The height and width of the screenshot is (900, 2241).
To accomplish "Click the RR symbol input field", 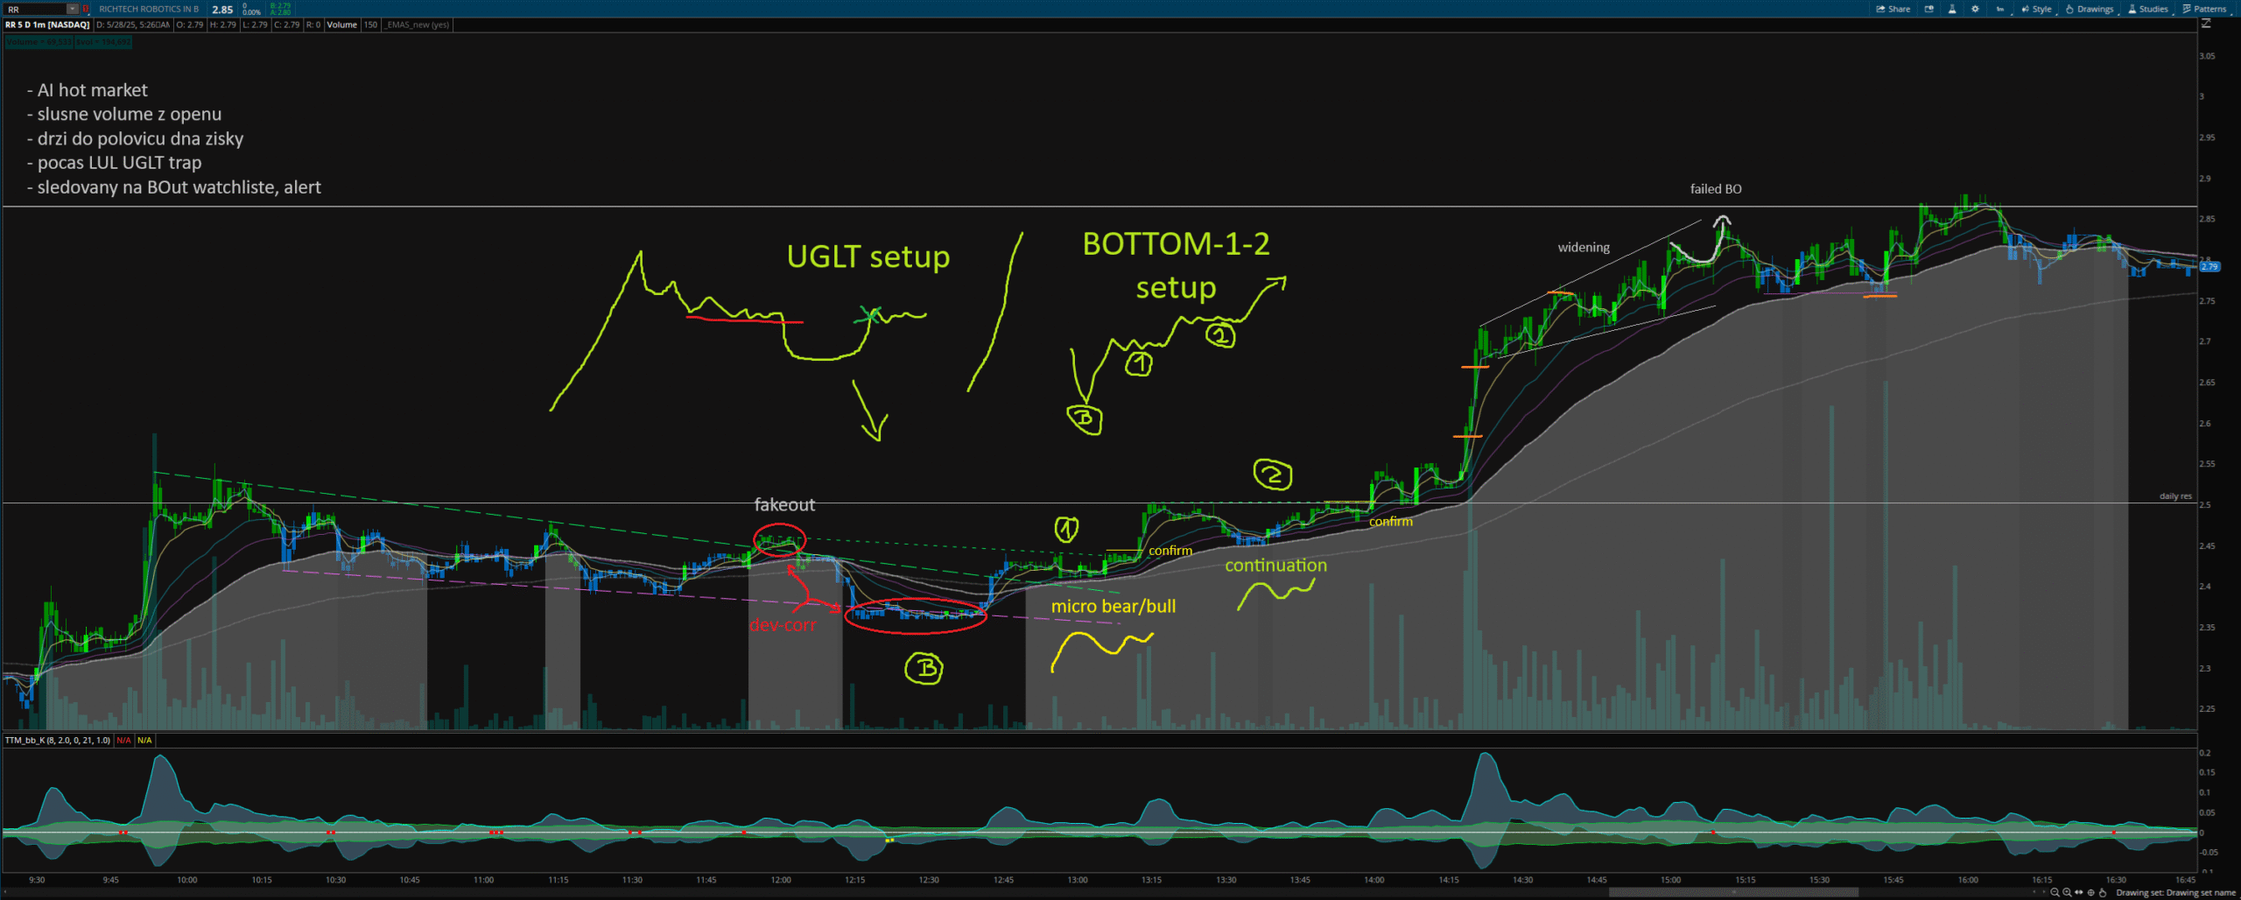I will pyautogui.click(x=35, y=9).
